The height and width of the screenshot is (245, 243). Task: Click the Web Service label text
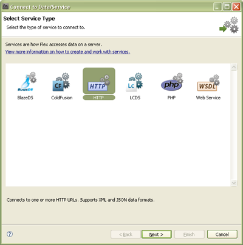[208, 98]
